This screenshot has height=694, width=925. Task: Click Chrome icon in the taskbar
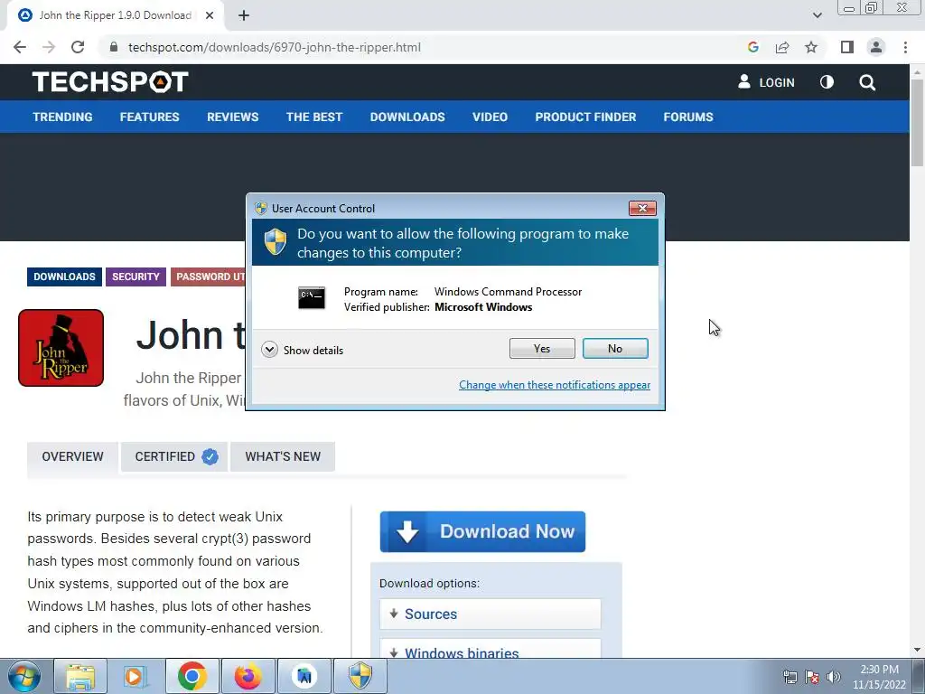coord(192,676)
